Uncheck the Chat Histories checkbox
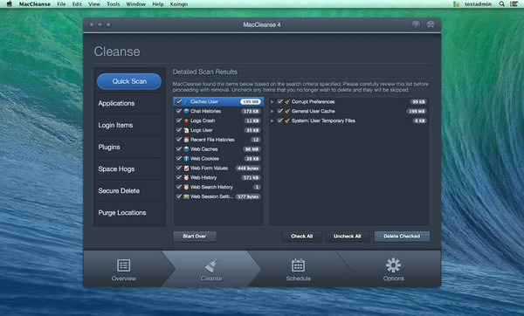Image resolution: width=524 pixels, height=316 pixels. point(179,111)
